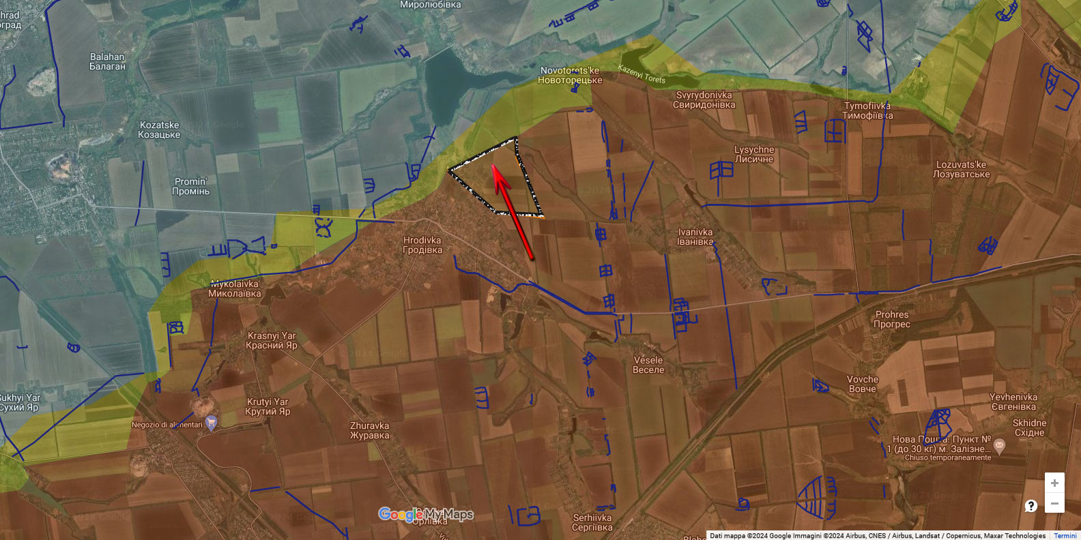Select the Krasnyi Yar label

[272, 340]
